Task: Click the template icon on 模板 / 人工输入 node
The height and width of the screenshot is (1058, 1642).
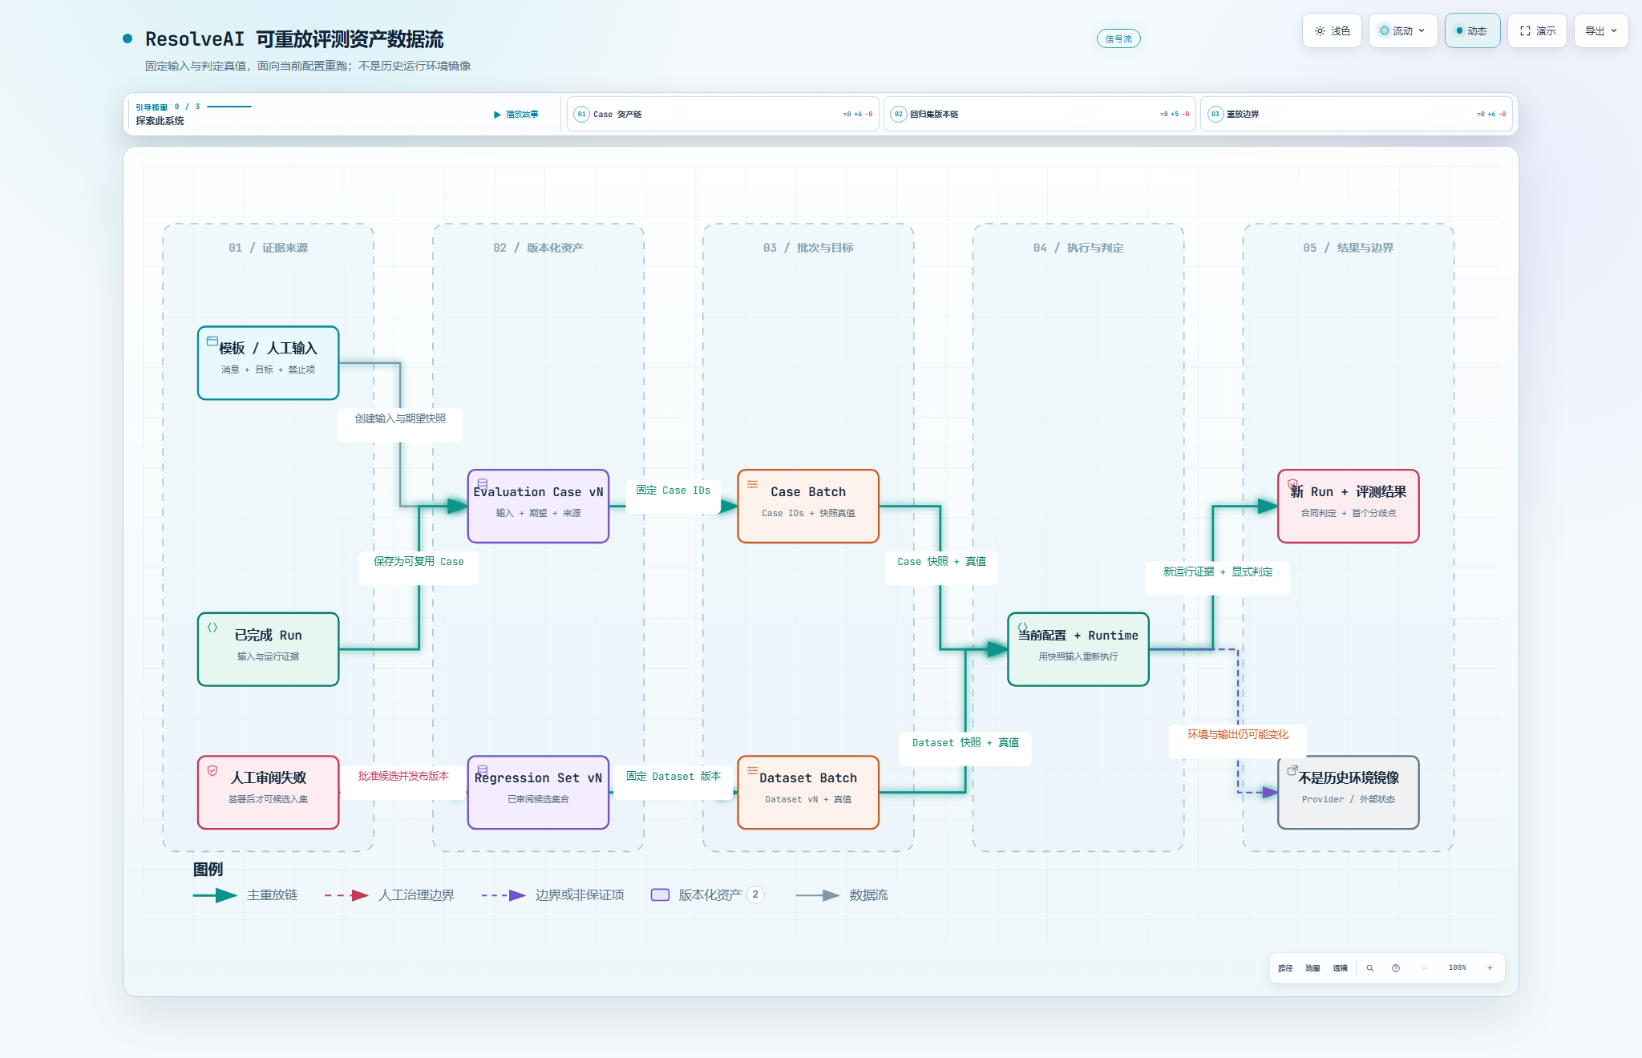Action: [212, 341]
